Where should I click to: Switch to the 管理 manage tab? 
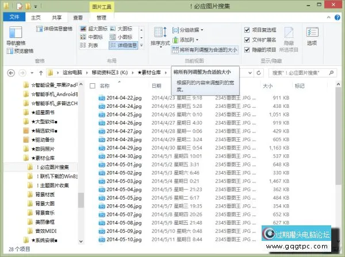click(101, 18)
